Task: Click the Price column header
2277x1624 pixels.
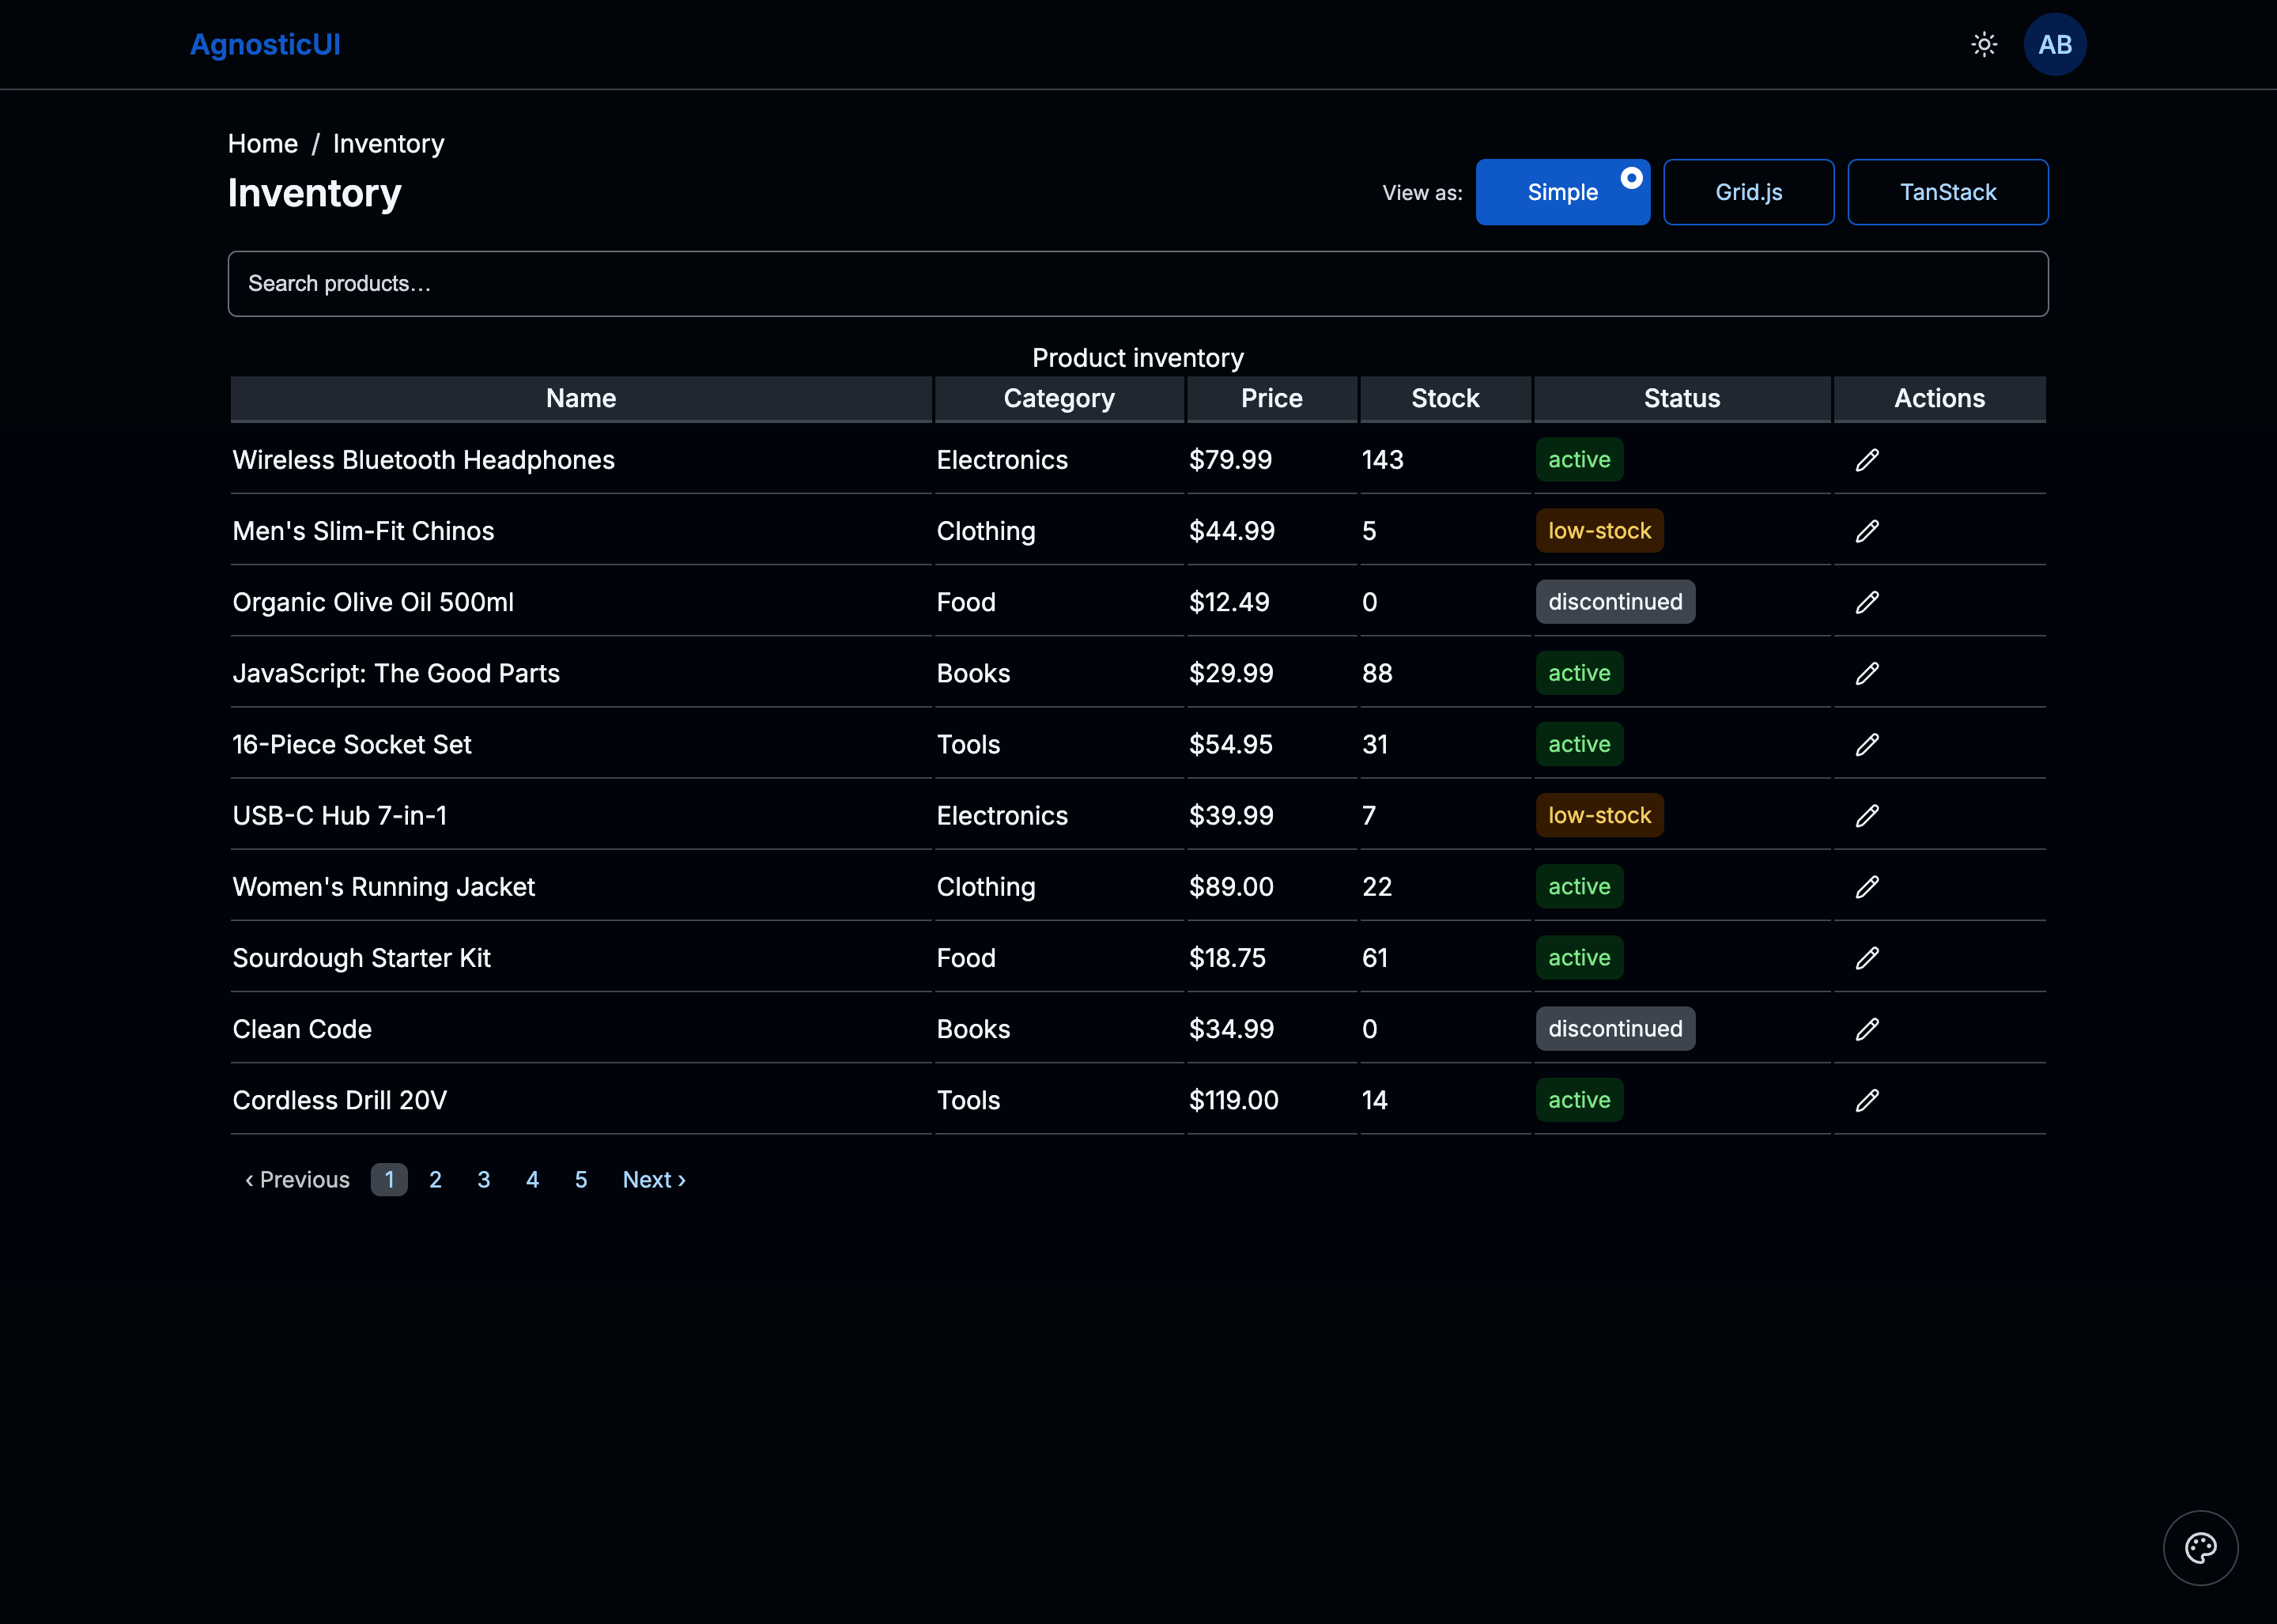Action: [x=1271, y=398]
